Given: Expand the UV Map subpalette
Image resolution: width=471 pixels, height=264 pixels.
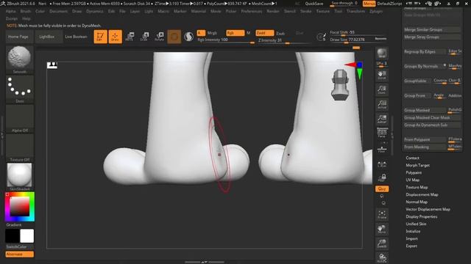Looking at the screenshot, I should pos(412,180).
